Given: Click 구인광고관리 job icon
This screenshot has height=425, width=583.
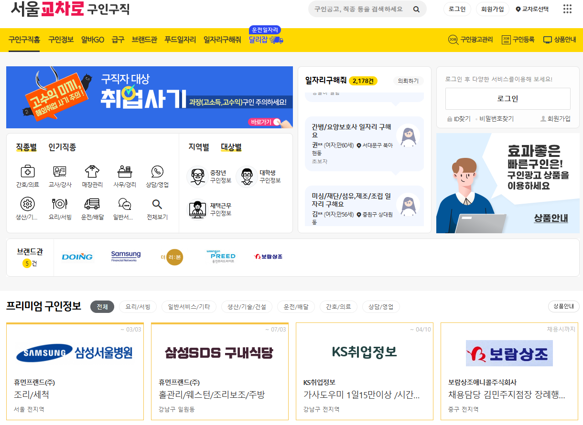Looking at the screenshot, I should coord(453,40).
